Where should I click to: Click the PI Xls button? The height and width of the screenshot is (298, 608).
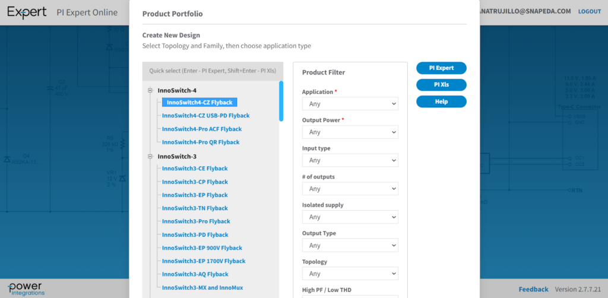click(x=441, y=84)
